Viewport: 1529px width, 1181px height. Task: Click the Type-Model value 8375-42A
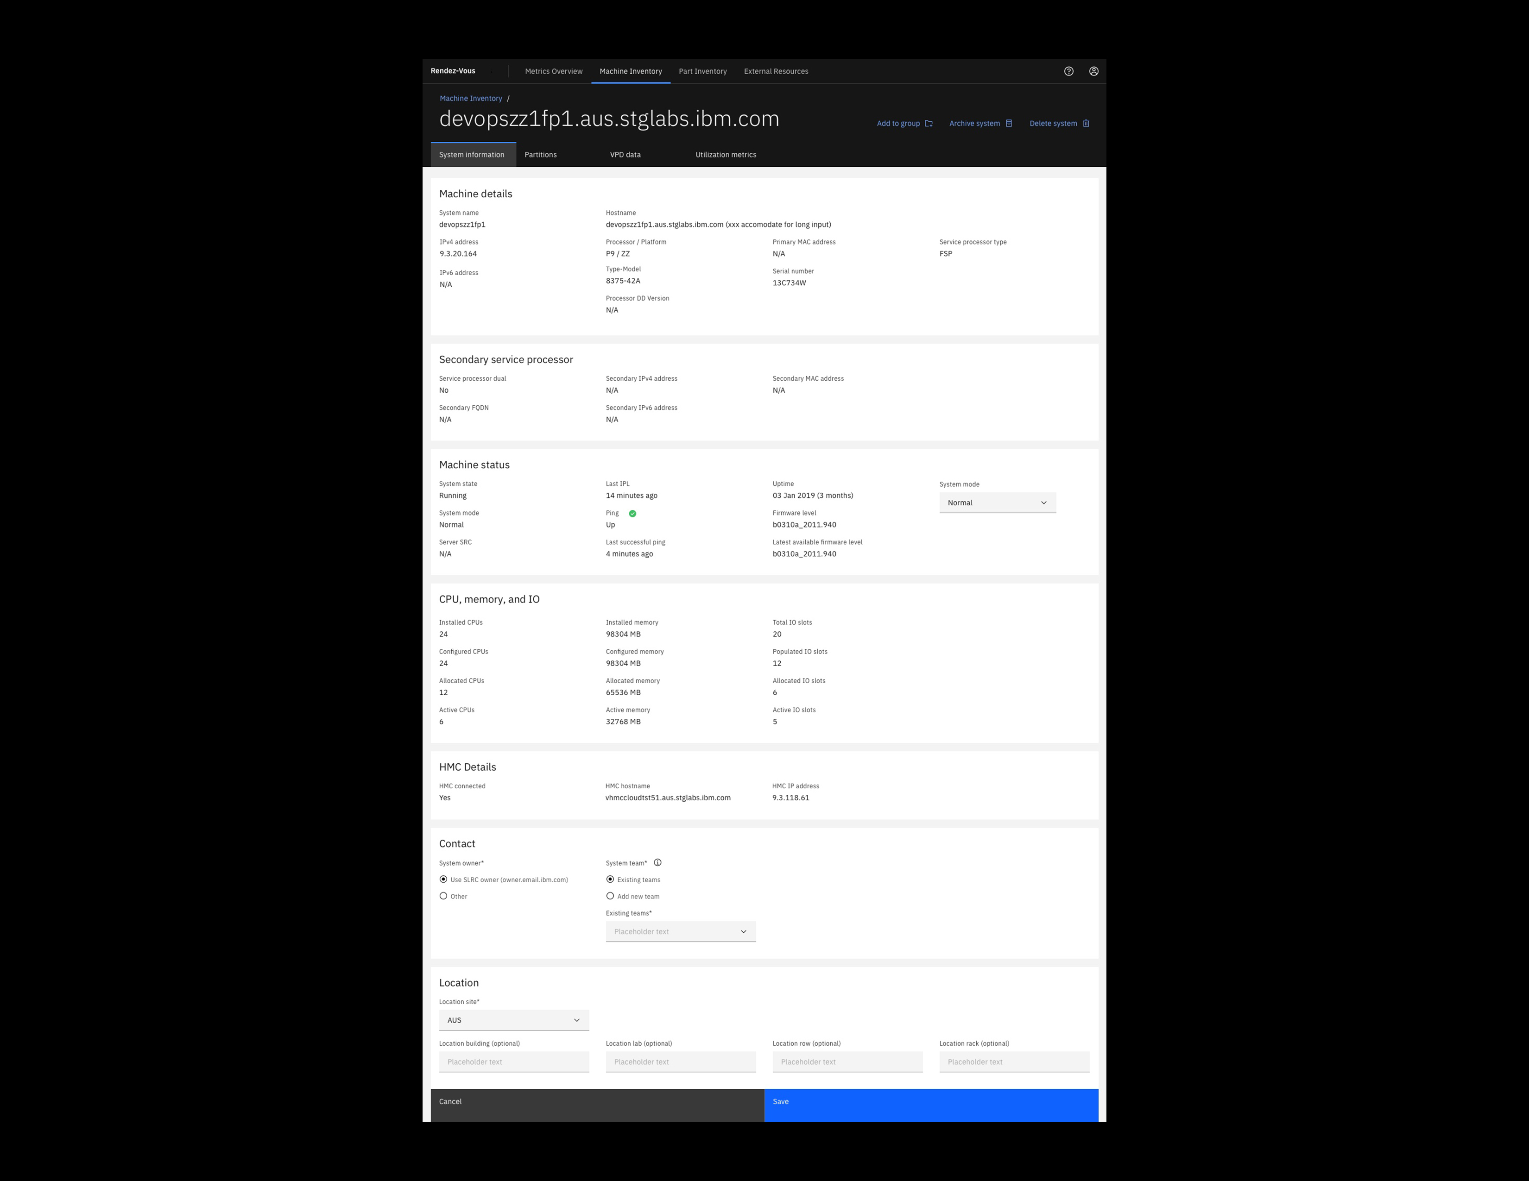click(x=622, y=281)
